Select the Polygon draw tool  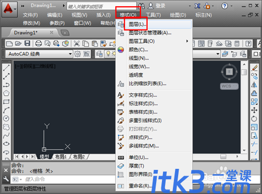(6, 93)
